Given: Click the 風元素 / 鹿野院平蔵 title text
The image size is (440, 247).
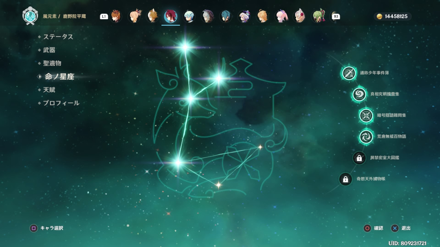Looking at the screenshot, I should pos(64,16).
